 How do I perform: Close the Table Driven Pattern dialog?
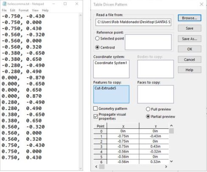click(201, 4)
